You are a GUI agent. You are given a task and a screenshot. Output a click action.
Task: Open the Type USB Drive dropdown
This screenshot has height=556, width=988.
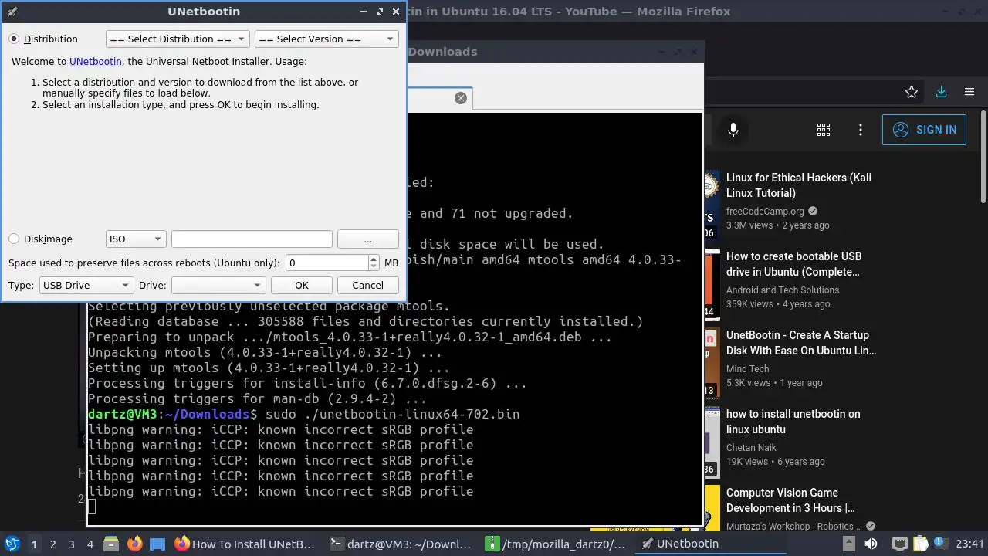(86, 285)
